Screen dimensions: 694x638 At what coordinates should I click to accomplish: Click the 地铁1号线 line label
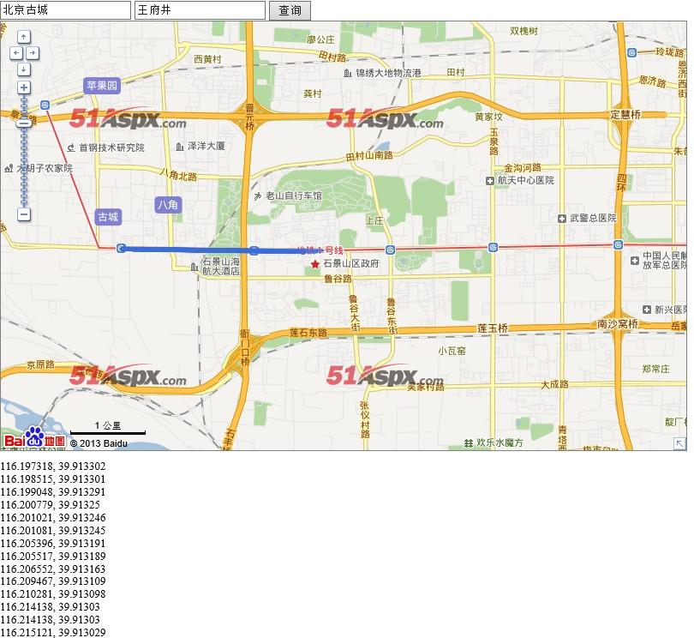point(320,250)
